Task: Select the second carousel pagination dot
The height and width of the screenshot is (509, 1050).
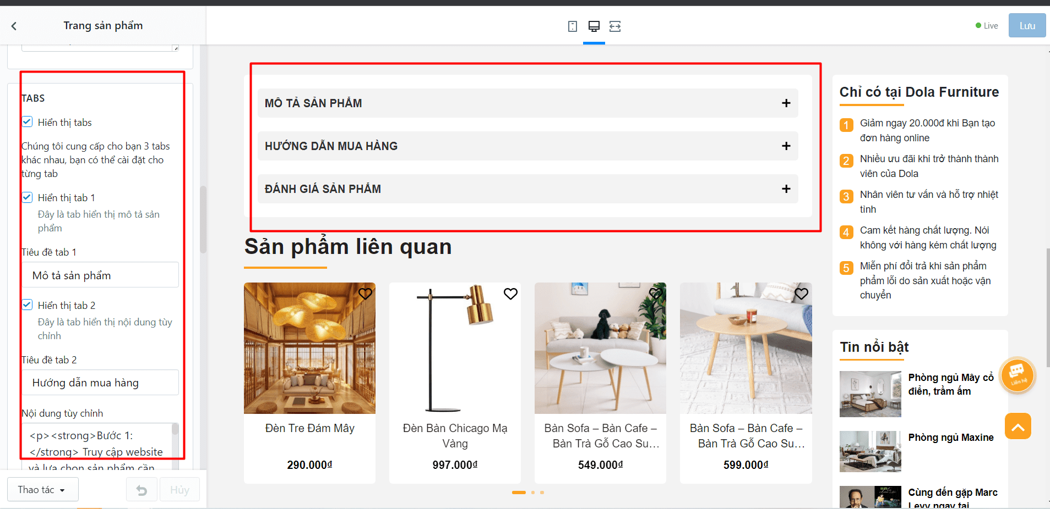Action: pyautogui.click(x=533, y=493)
